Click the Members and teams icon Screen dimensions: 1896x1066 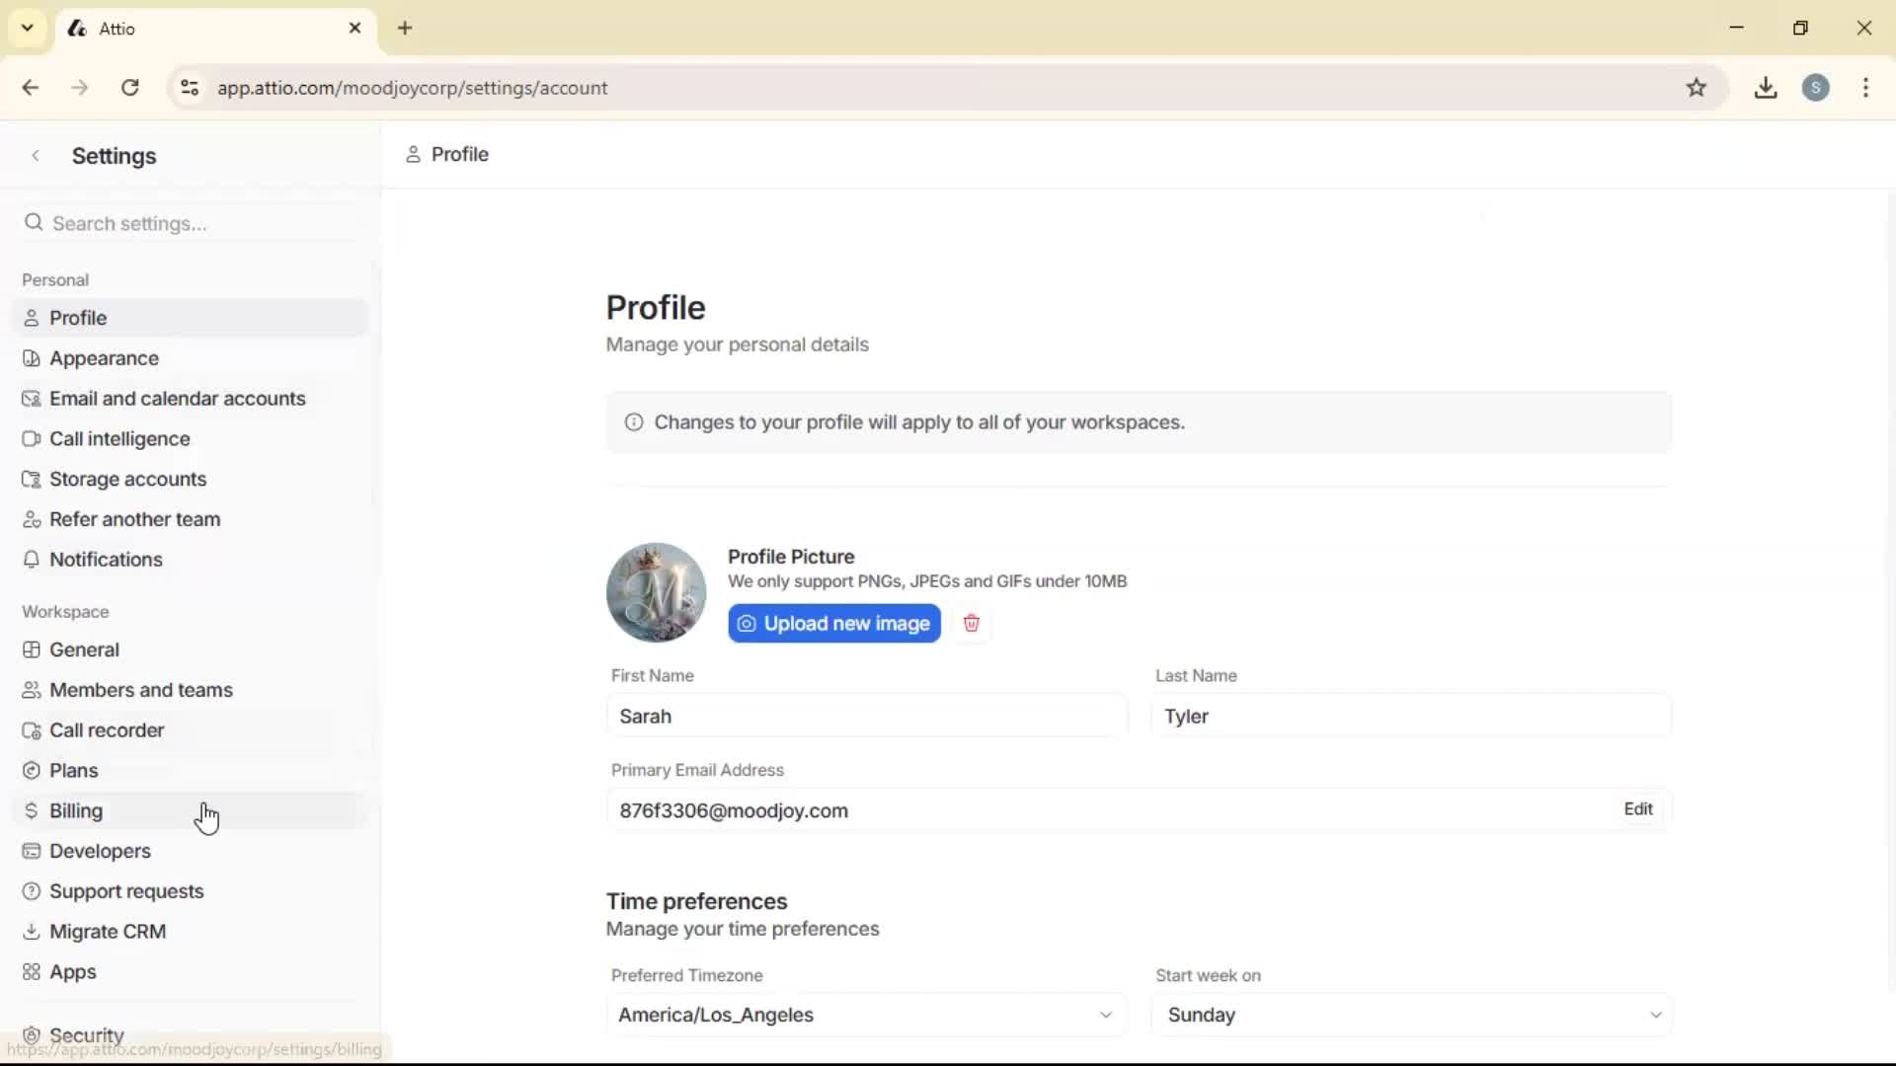pyautogui.click(x=32, y=691)
